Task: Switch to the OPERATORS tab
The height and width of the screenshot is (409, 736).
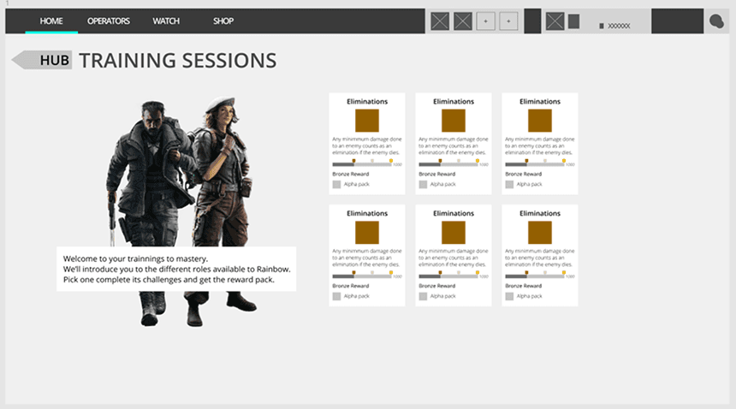Action: pos(109,21)
